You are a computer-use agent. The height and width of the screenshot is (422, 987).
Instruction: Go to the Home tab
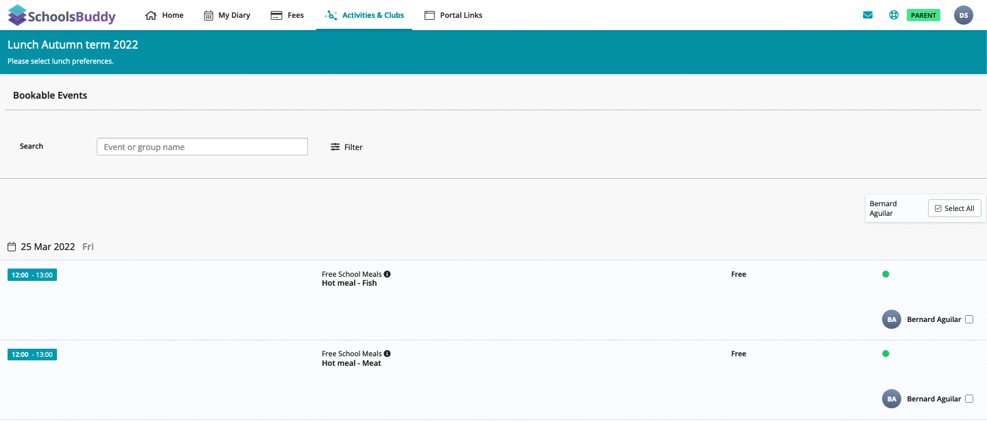pos(165,15)
